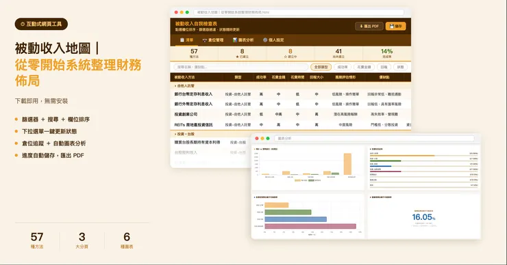Click the orange progress bar in chart window
The width and height of the screenshot is (507, 265).
coord(402,156)
